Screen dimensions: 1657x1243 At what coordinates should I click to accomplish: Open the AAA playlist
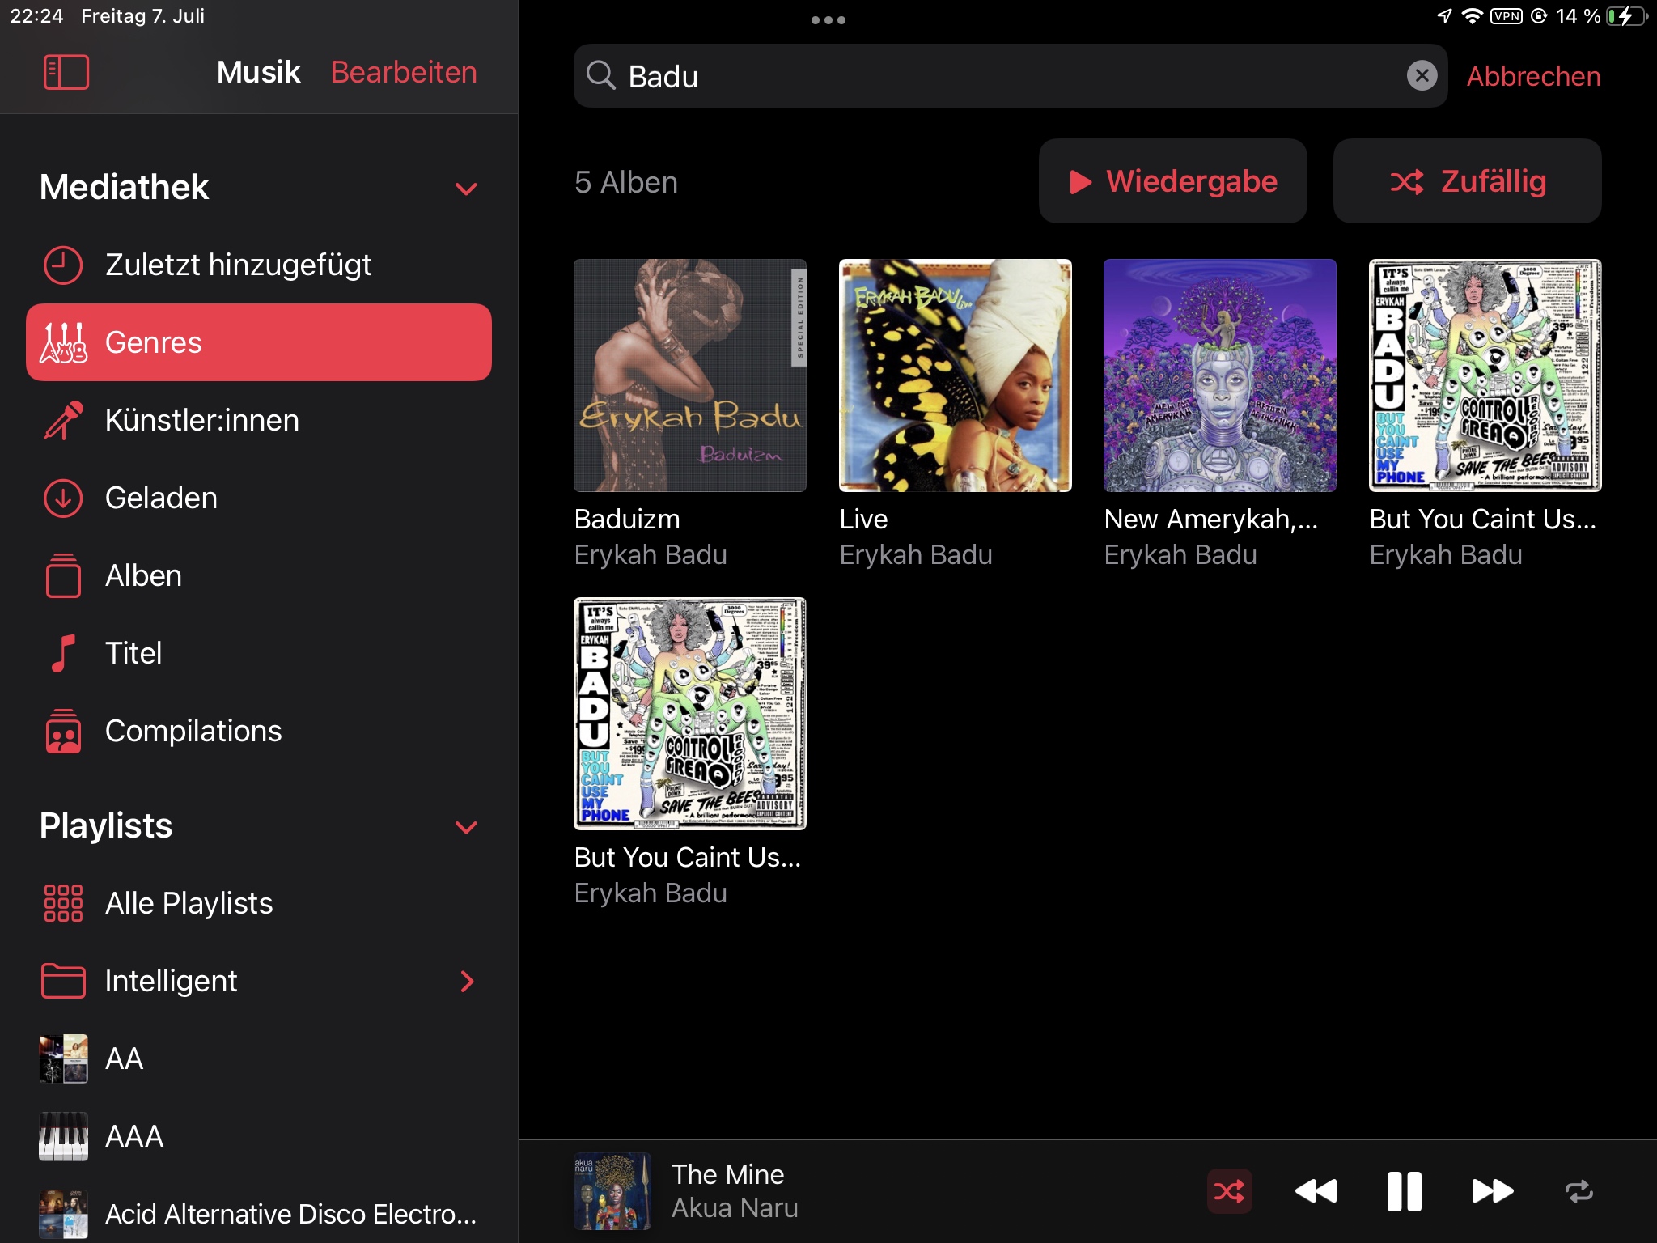tap(259, 1136)
